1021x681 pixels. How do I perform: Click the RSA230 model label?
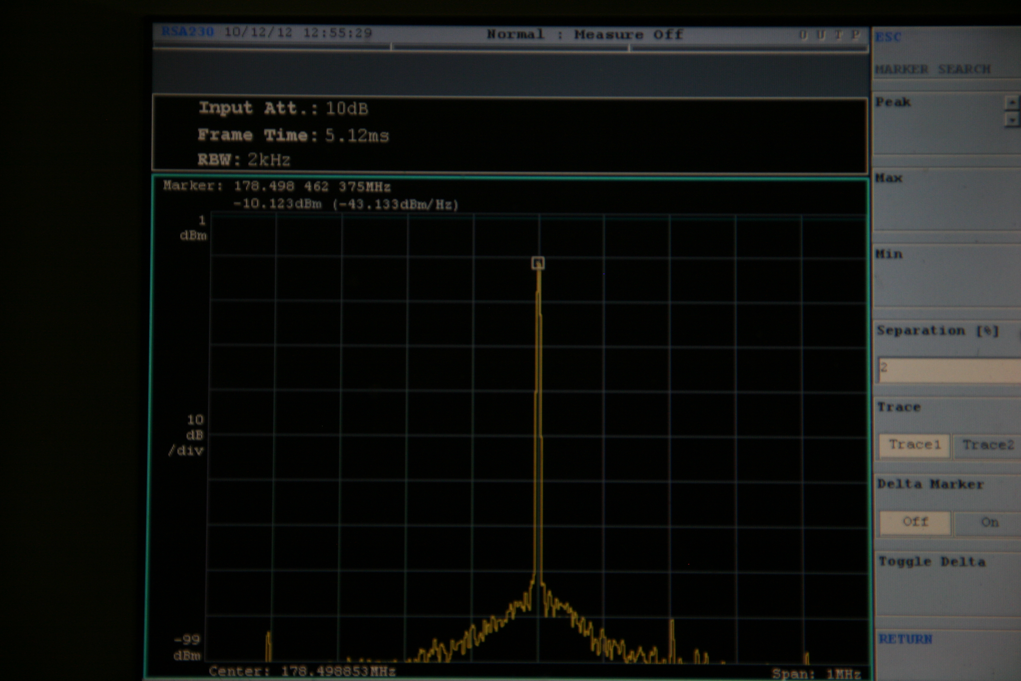[188, 32]
